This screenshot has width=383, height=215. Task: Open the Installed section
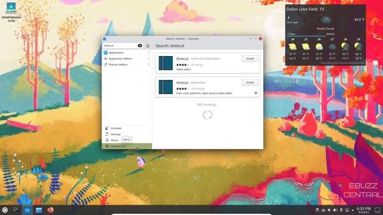(x=127, y=128)
